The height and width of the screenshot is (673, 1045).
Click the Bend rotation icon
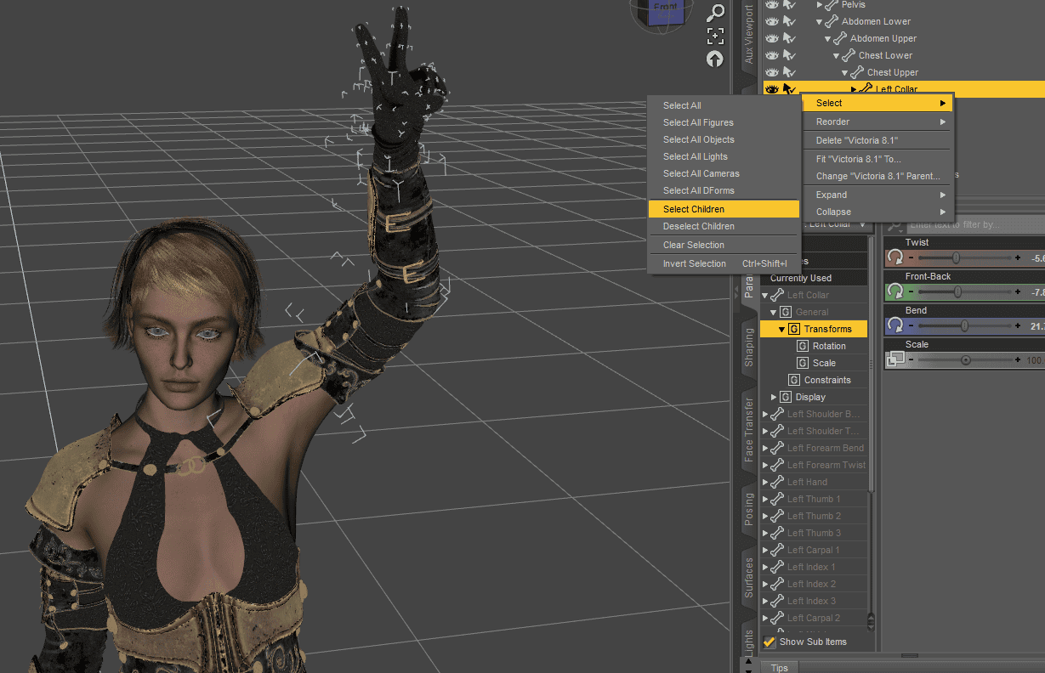(894, 325)
